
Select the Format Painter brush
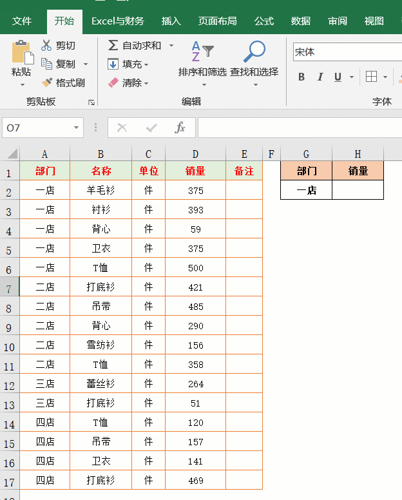coord(47,82)
